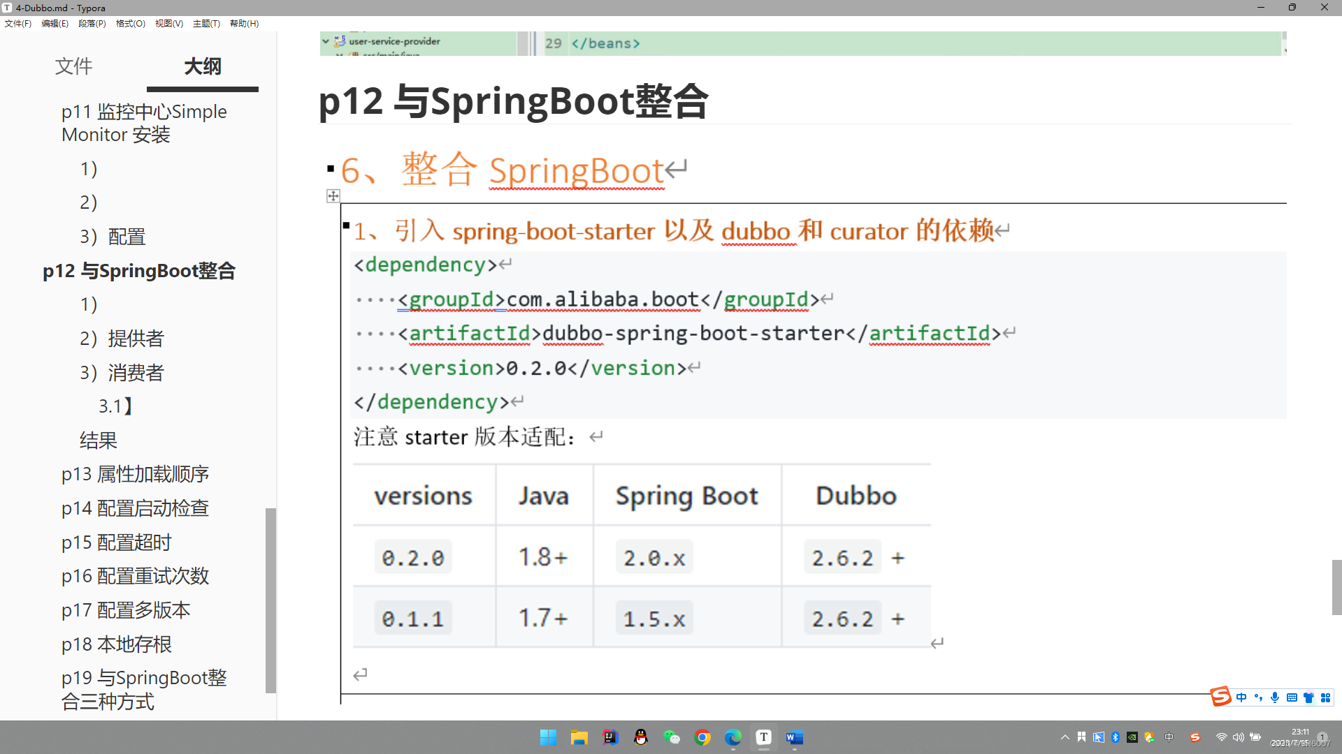Open Sogou toolbox grid icon

pyautogui.click(x=1325, y=697)
